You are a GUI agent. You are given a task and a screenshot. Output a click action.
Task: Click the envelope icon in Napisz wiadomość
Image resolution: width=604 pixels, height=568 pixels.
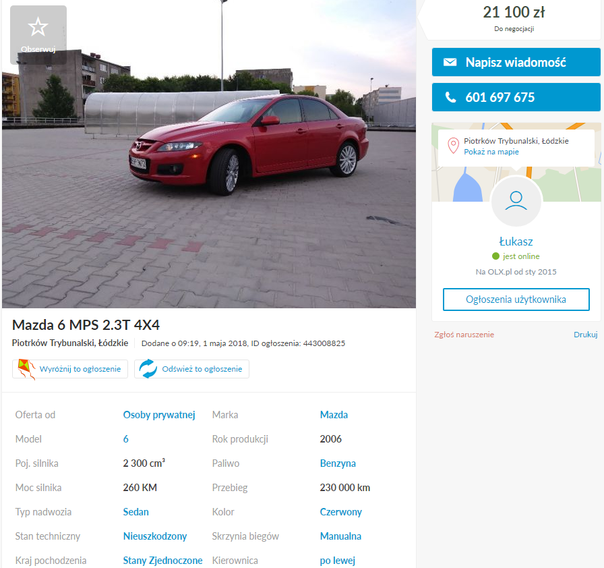tap(450, 63)
